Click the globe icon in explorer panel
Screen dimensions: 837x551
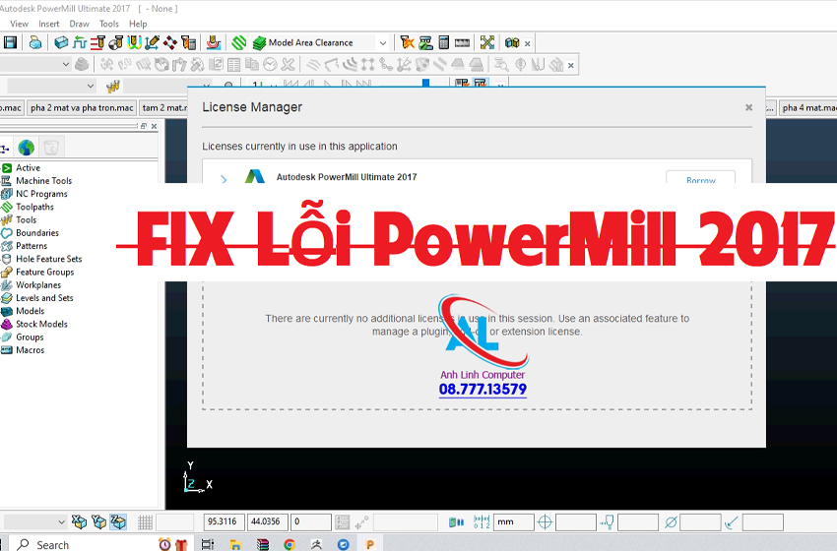tap(26, 148)
